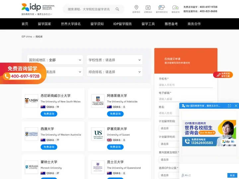Click 'Monash University' English name
The image size is (239, 179).
[x=51, y=168]
